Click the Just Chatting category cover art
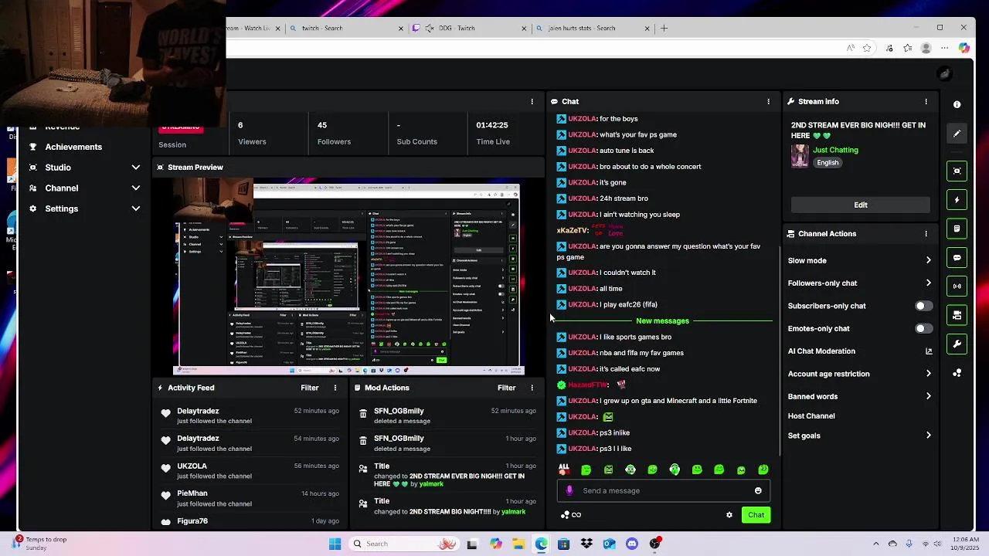This screenshot has height=556, width=989. [x=800, y=156]
